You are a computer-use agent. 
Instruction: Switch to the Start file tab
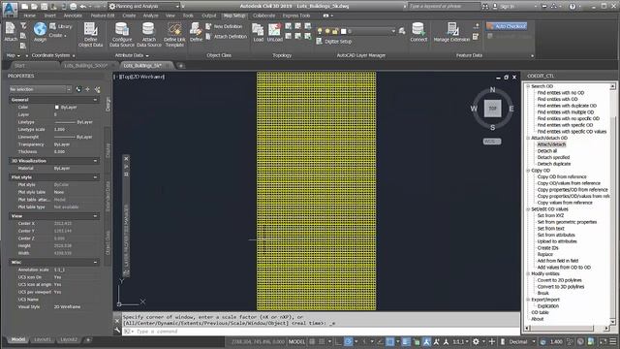(19, 66)
